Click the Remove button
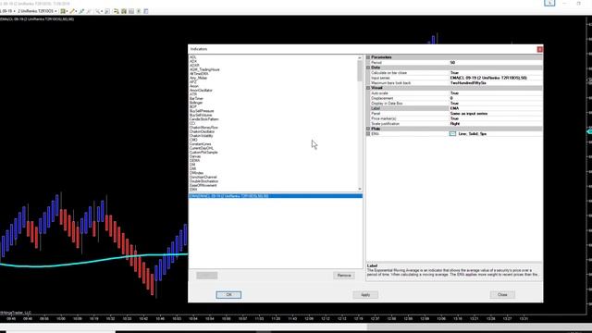Viewport: 592px width, 333px height. click(344, 276)
